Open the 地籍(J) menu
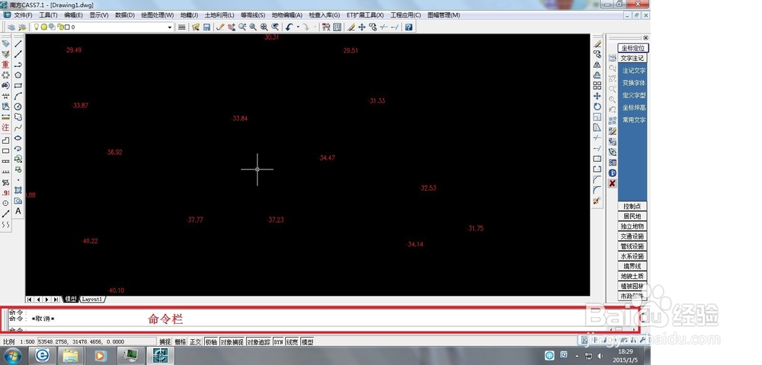Screen dimensions: 762x365 (189, 15)
